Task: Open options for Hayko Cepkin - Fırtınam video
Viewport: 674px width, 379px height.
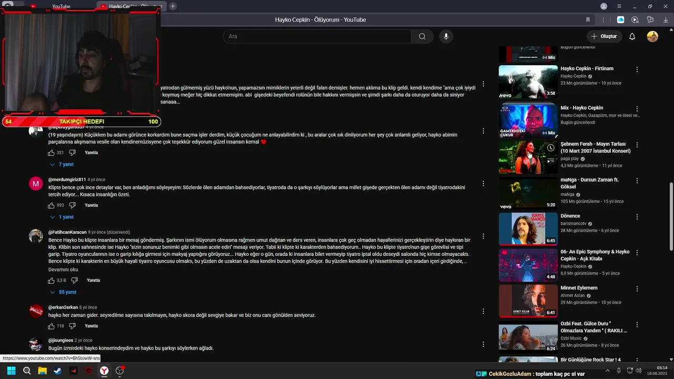Action: [x=637, y=69]
